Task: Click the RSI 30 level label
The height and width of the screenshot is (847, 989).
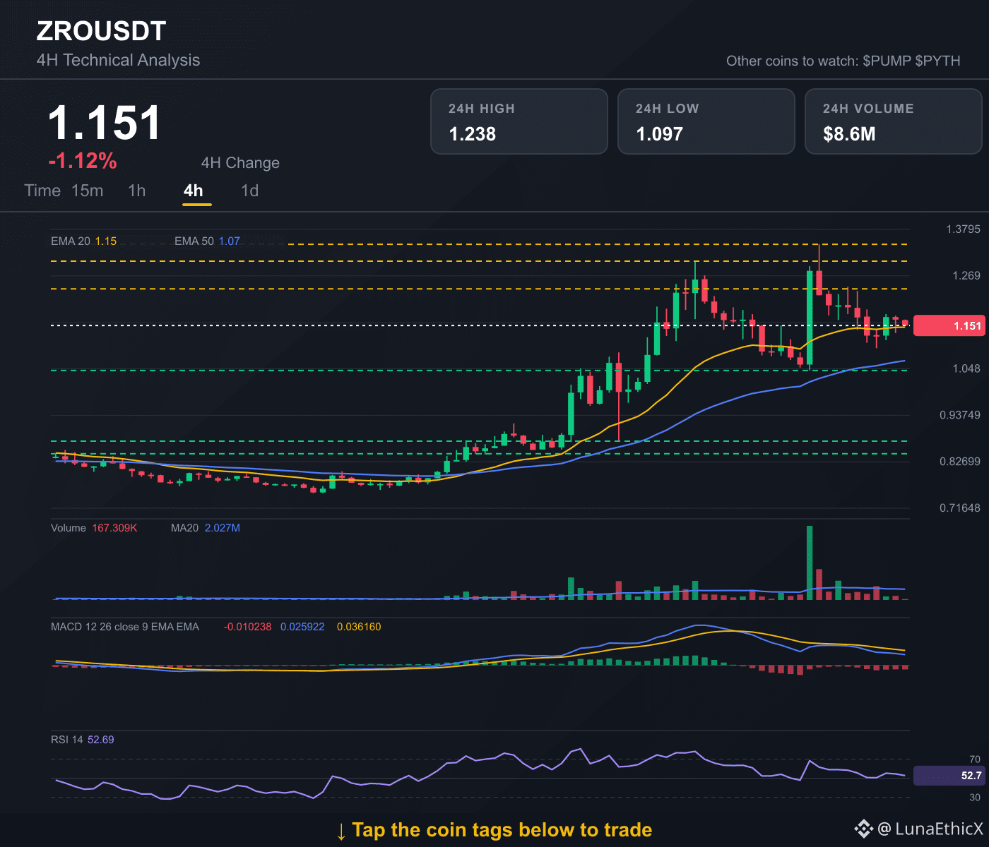Action: point(975,798)
